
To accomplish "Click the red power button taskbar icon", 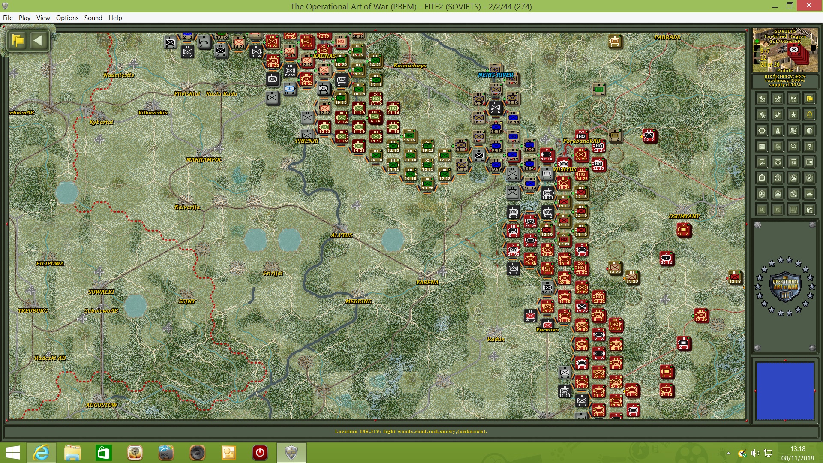I will (260, 453).
